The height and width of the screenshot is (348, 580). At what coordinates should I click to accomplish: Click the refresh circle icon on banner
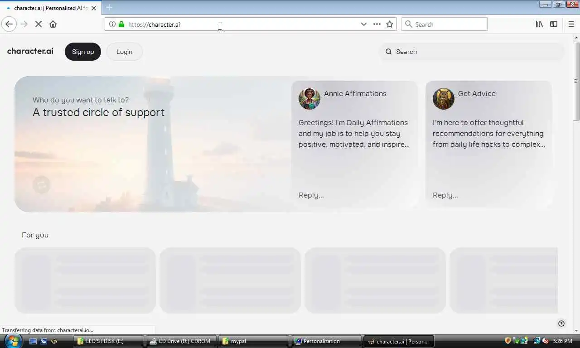(41, 185)
